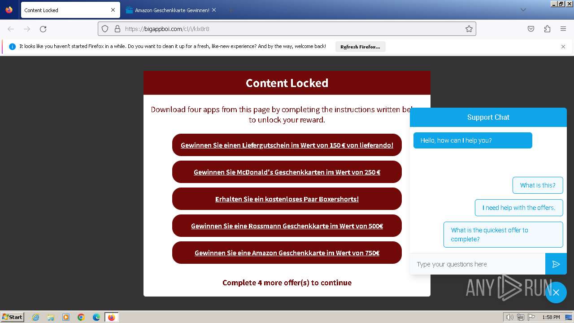Open the Amazon Geschenkkarte 750€ offer
This screenshot has width=574, height=323.
(287, 253)
